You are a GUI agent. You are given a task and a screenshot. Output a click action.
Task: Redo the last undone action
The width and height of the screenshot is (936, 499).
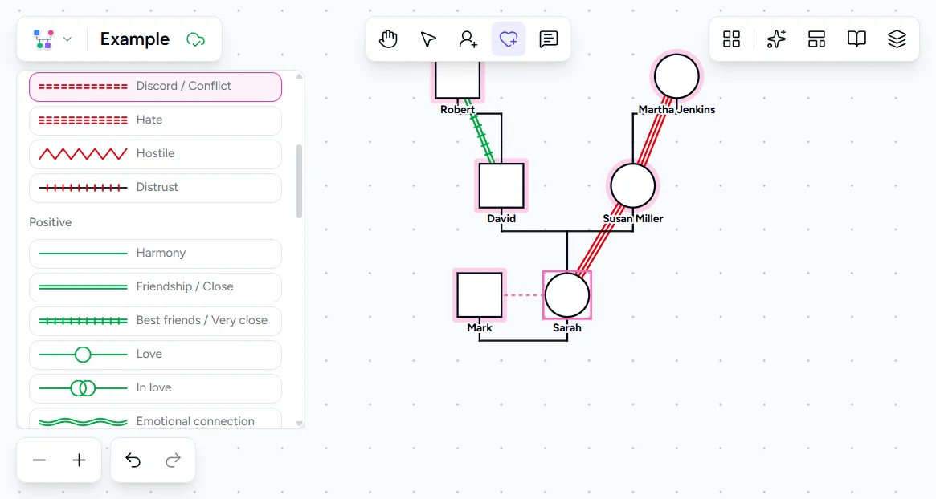click(173, 460)
